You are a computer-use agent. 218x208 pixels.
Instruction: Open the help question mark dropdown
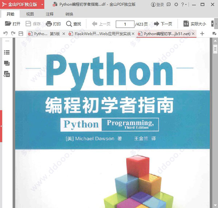click(184, 4)
